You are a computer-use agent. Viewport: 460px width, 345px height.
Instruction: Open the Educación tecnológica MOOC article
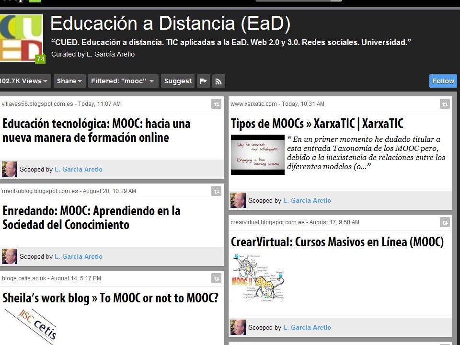point(96,130)
